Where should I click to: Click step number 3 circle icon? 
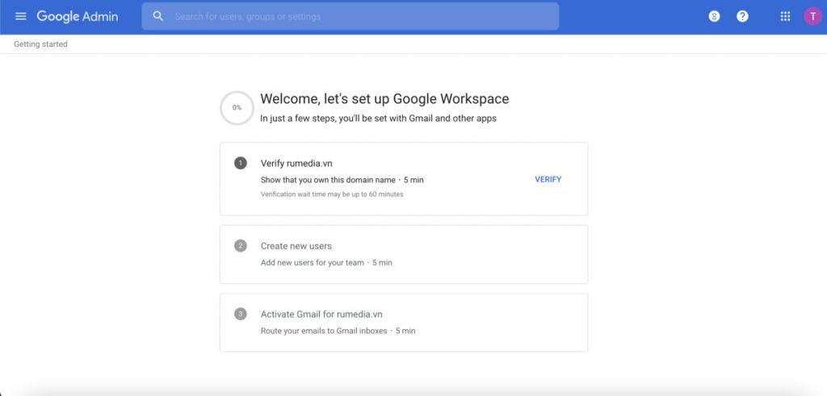pyautogui.click(x=241, y=315)
